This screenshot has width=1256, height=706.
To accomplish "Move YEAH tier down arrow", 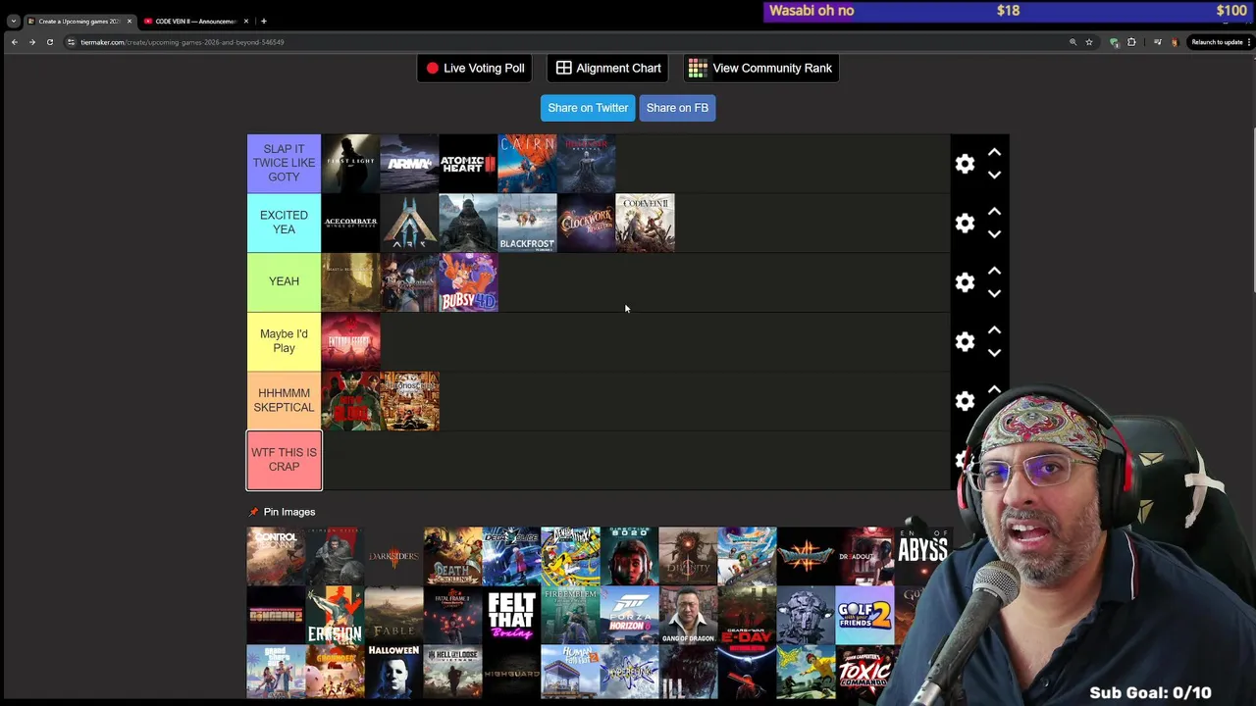I will point(994,294).
